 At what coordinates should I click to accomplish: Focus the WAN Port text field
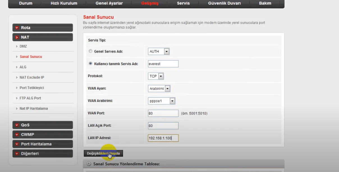click(163, 113)
